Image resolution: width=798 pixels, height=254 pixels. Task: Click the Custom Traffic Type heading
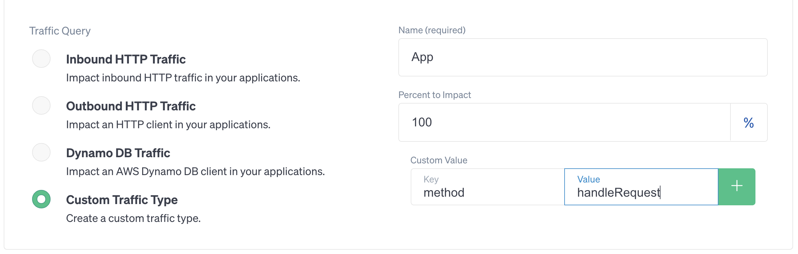click(122, 200)
